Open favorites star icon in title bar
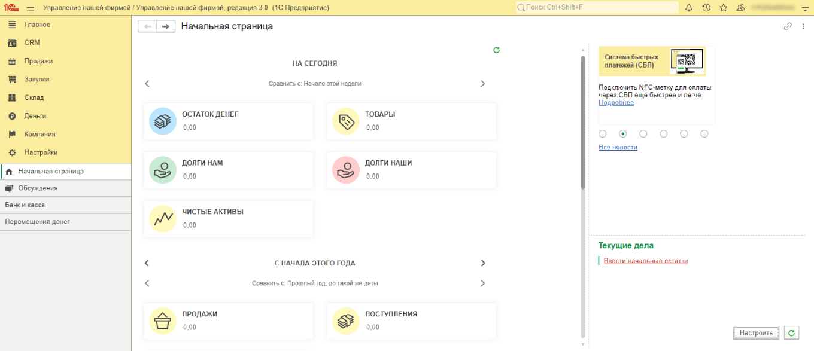 (x=724, y=8)
